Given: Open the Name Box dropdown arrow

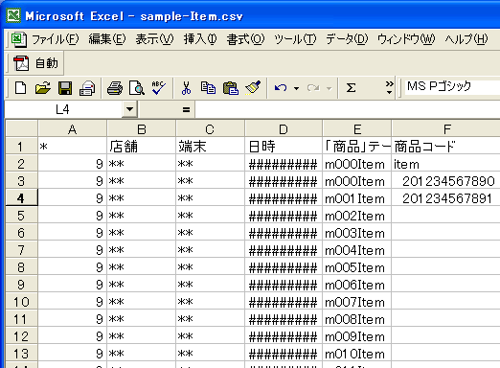Looking at the screenshot, I should point(129,109).
